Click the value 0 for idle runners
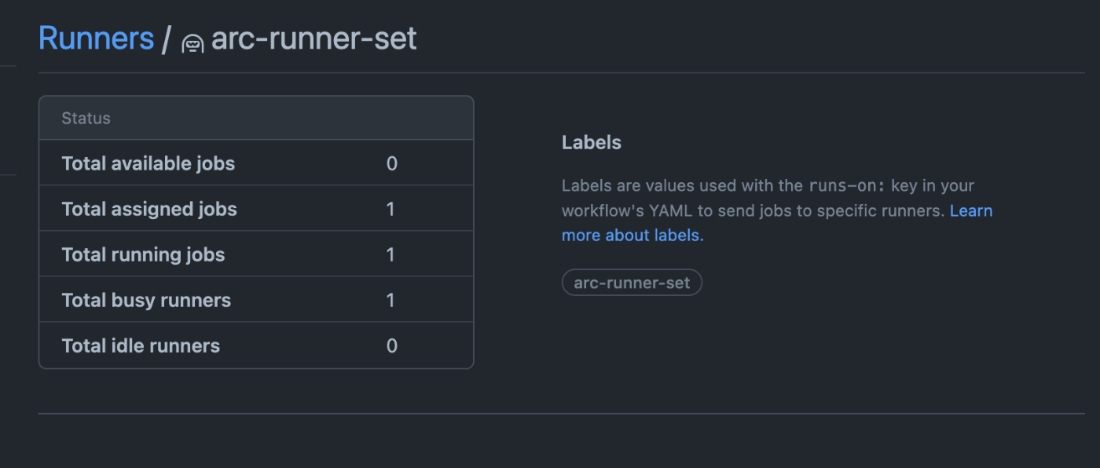 tap(391, 346)
